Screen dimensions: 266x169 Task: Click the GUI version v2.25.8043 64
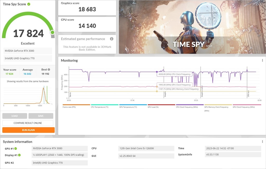point(146,156)
